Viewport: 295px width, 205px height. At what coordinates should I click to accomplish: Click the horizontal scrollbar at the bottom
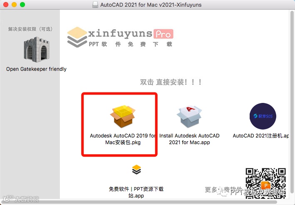tap(140, 202)
